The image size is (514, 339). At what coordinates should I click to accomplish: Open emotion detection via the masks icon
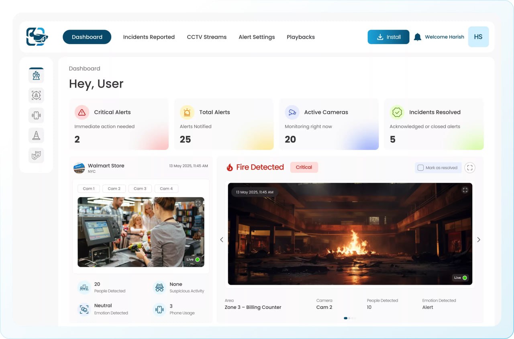click(36, 155)
